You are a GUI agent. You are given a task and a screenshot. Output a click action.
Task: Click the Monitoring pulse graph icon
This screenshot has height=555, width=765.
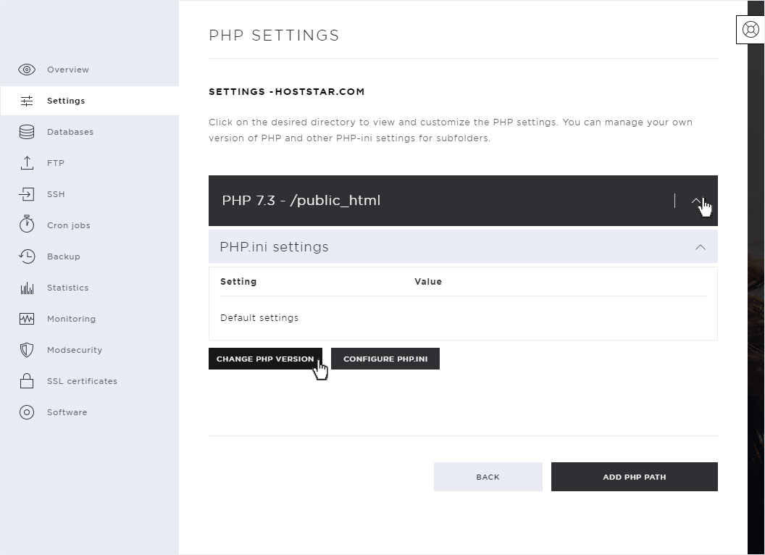pyautogui.click(x=27, y=319)
